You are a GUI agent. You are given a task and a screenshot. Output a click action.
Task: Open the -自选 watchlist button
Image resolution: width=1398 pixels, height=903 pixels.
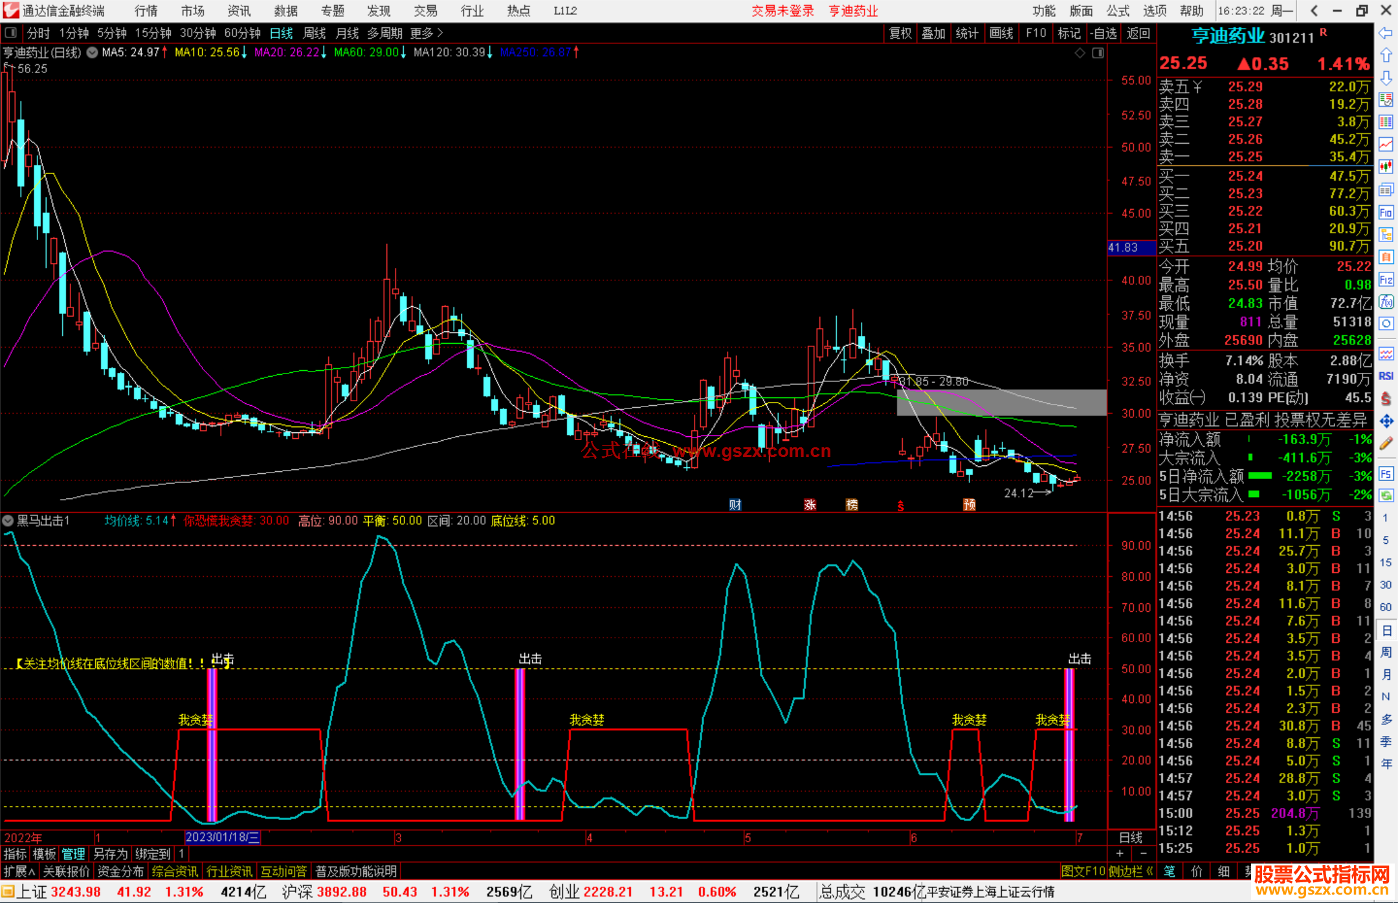1104,33
